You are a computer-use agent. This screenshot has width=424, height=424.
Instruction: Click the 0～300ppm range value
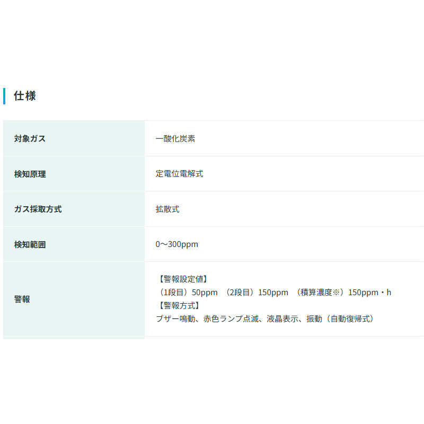(x=177, y=245)
